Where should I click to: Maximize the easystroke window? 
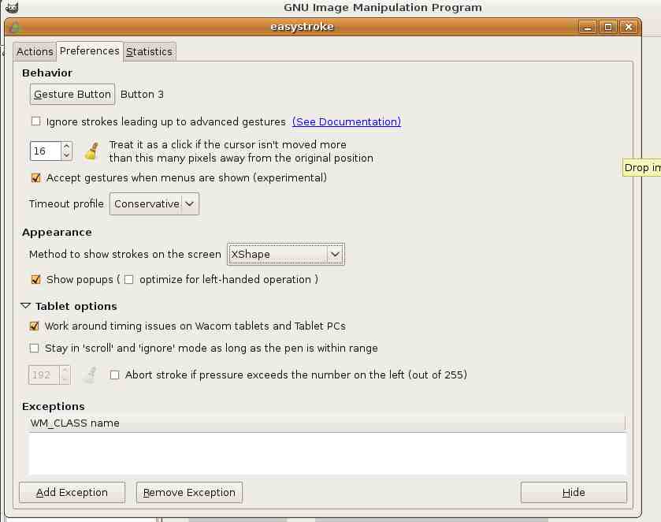[x=608, y=27]
